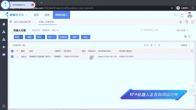
Task: Toggle the select-all header checkbox
Action: pyautogui.click(x=12, y=51)
